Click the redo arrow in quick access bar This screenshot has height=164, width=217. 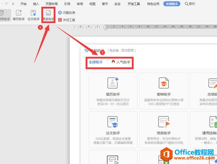[6, 4]
